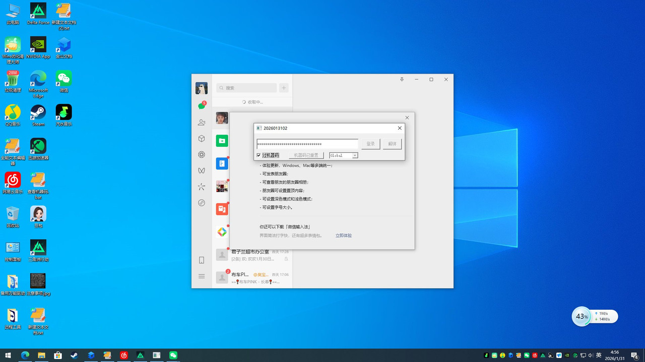Click the volume speaker tray icon
Viewport: 645px width, 362px height.
(x=591, y=355)
